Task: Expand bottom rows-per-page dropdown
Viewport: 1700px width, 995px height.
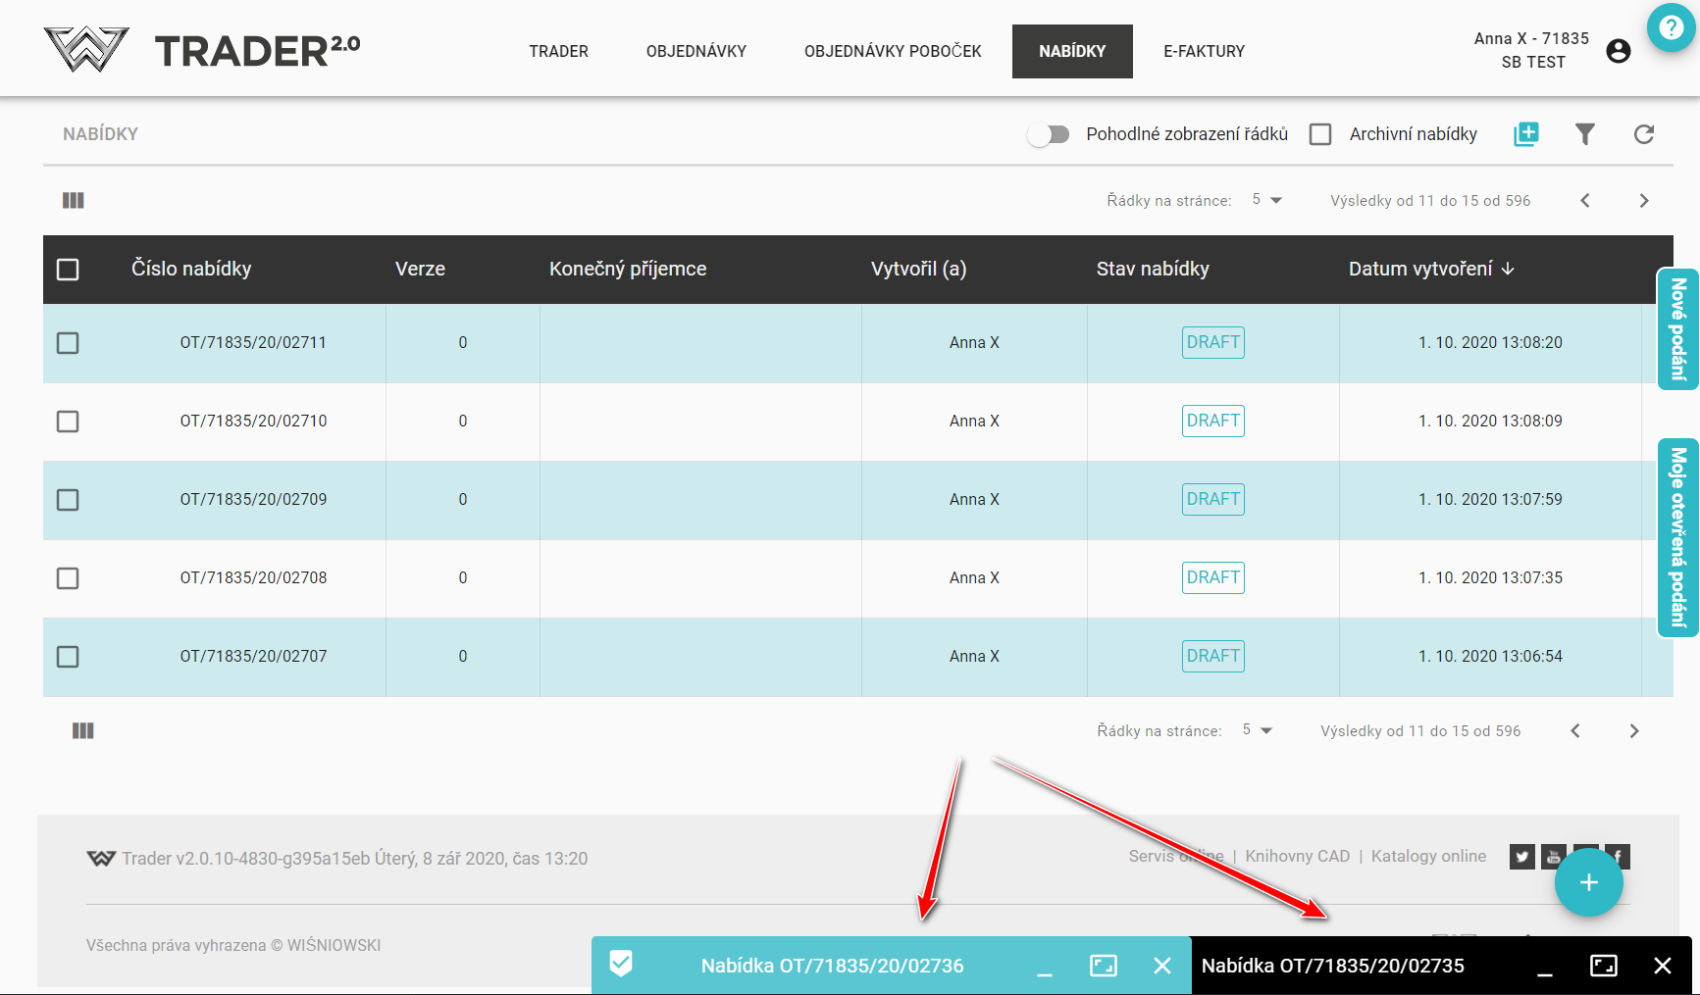Action: (x=1257, y=730)
